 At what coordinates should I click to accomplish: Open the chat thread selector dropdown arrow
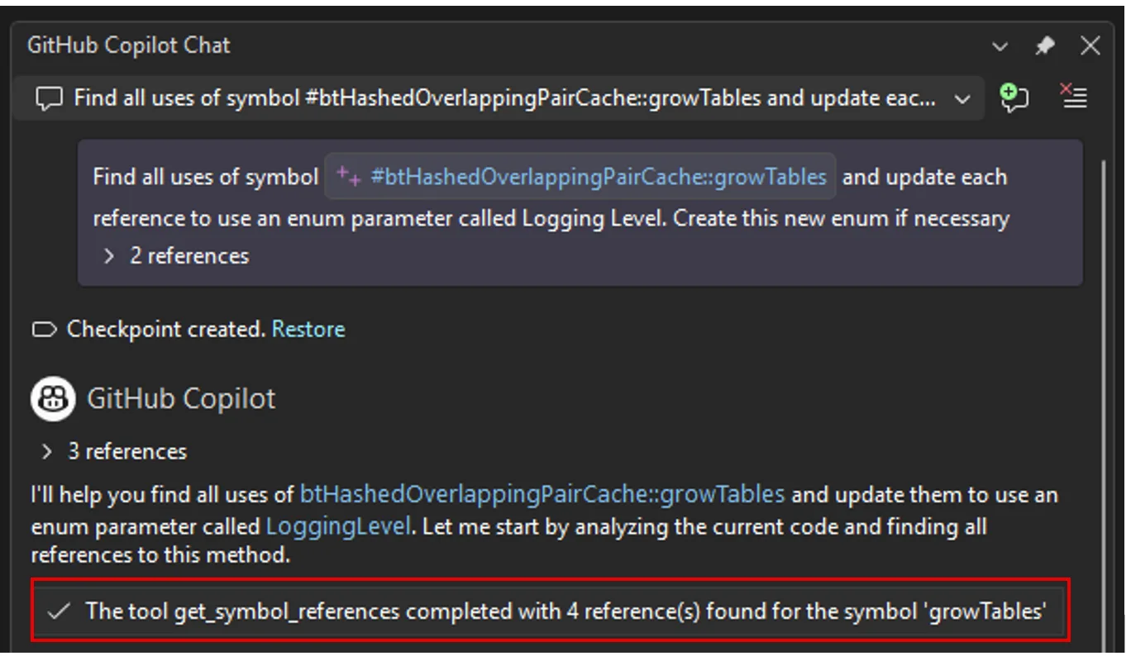[x=962, y=99]
